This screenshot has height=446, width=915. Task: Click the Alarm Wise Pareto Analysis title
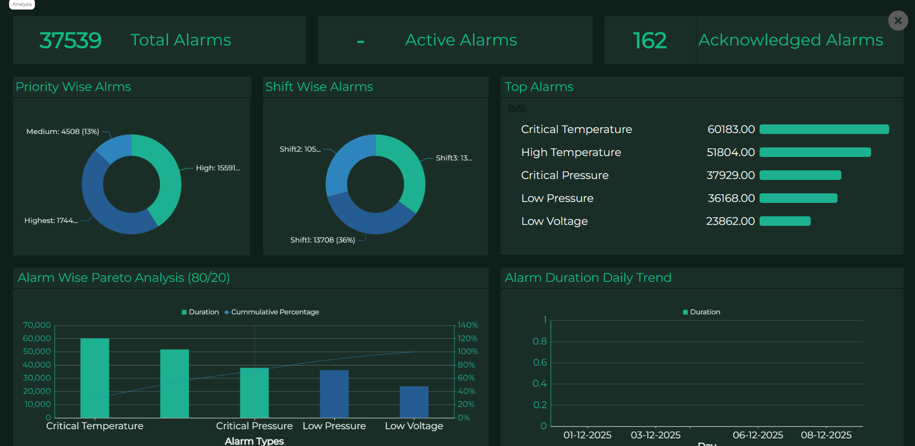123,278
